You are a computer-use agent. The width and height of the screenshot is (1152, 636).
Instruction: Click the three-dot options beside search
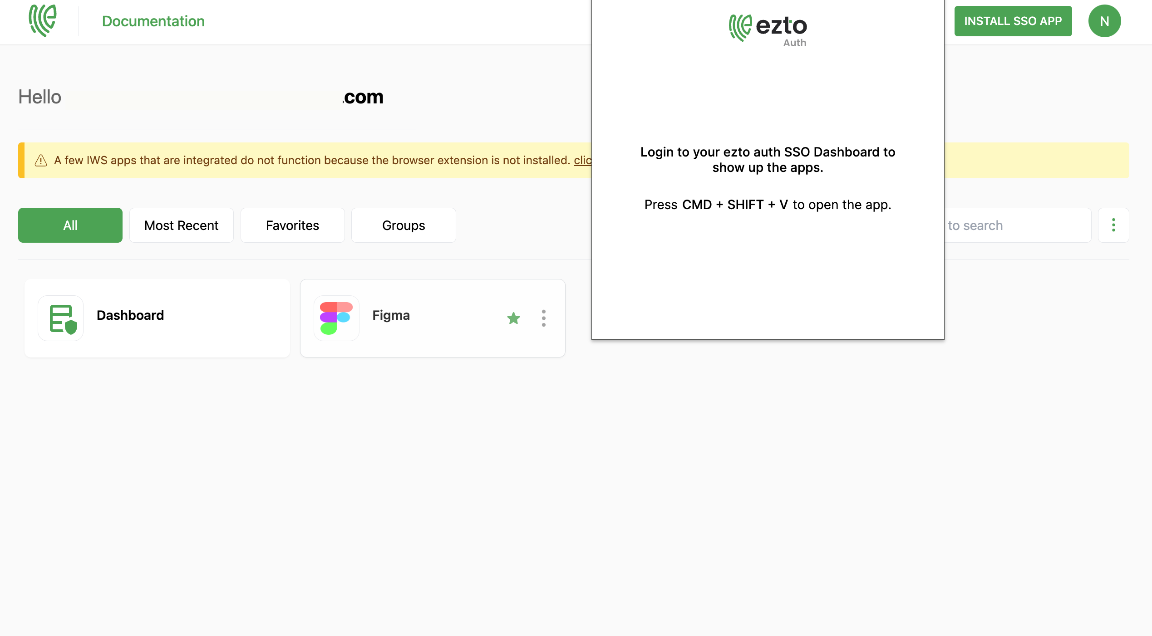1113,225
